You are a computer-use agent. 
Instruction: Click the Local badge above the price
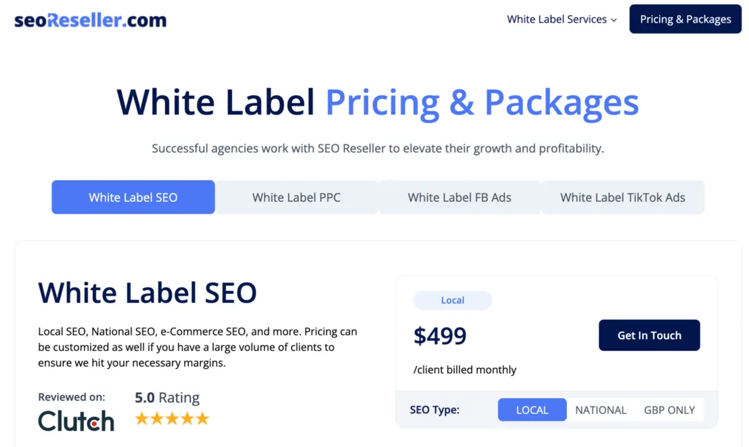click(x=453, y=300)
